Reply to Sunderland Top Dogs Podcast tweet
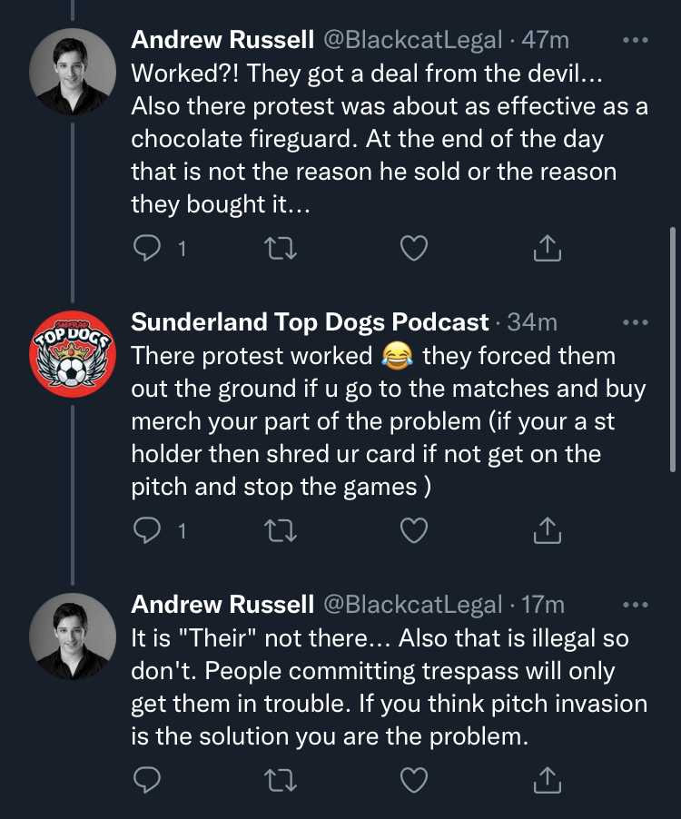The image size is (681, 819). (x=146, y=530)
